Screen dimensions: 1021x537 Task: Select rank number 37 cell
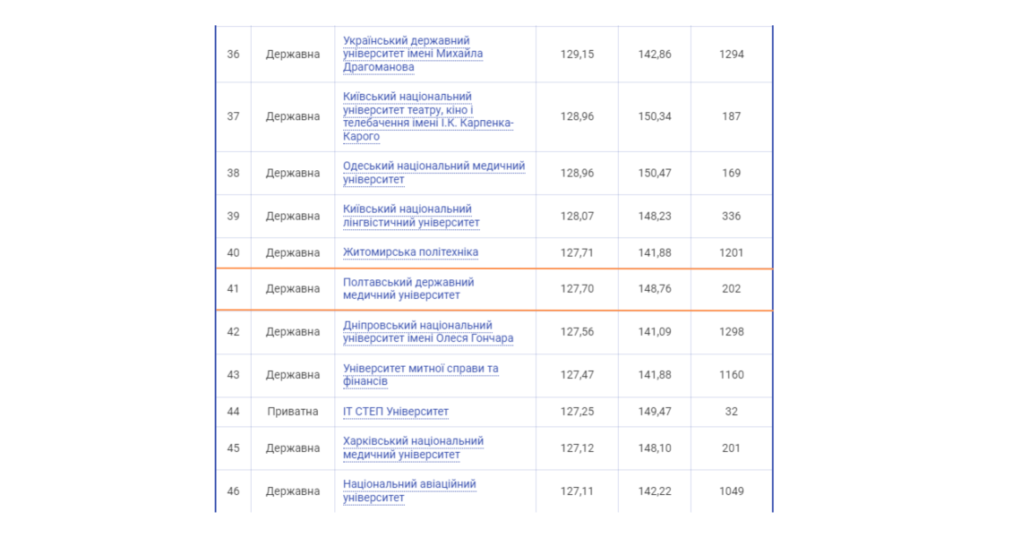[x=233, y=116]
